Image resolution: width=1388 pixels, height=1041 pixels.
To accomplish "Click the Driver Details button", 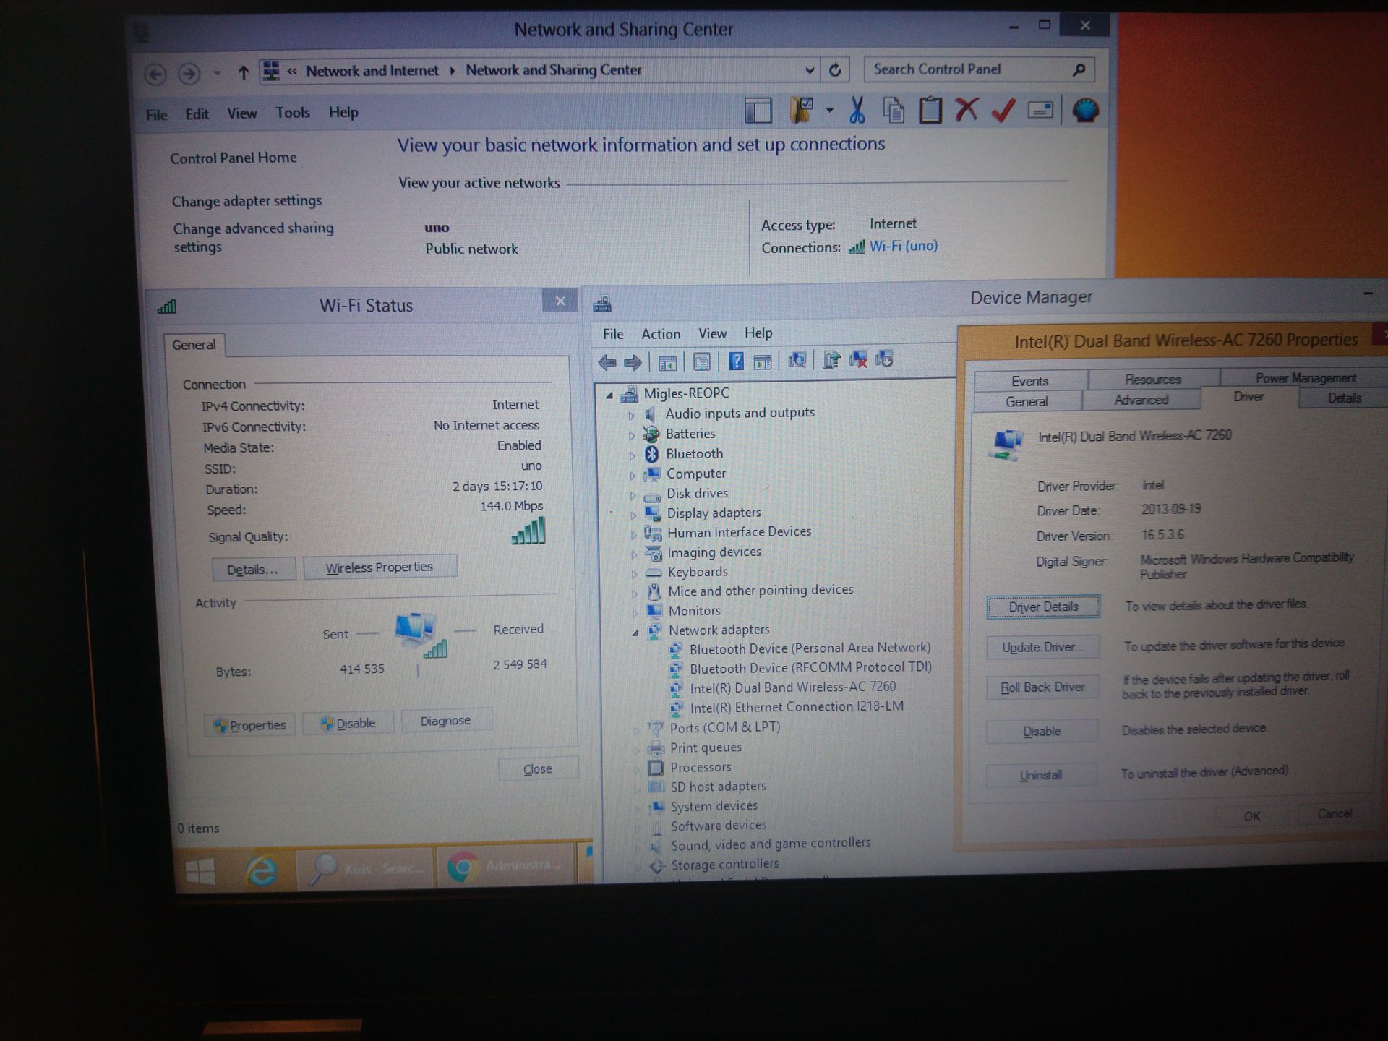I will (x=1043, y=607).
